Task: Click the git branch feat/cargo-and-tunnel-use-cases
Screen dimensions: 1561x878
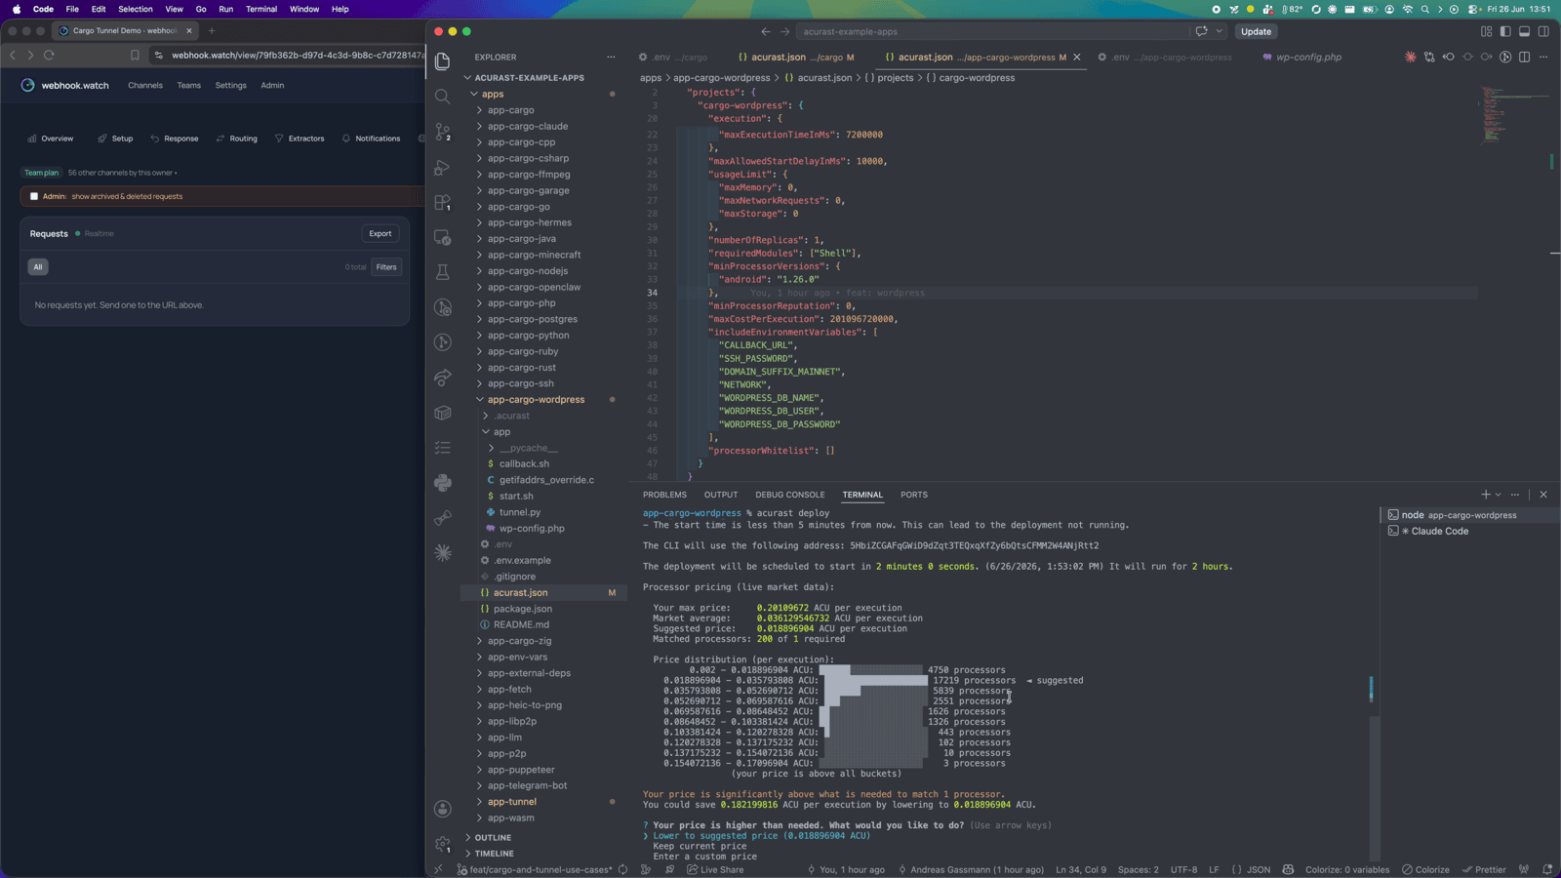Action: pyautogui.click(x=535, y=869)
